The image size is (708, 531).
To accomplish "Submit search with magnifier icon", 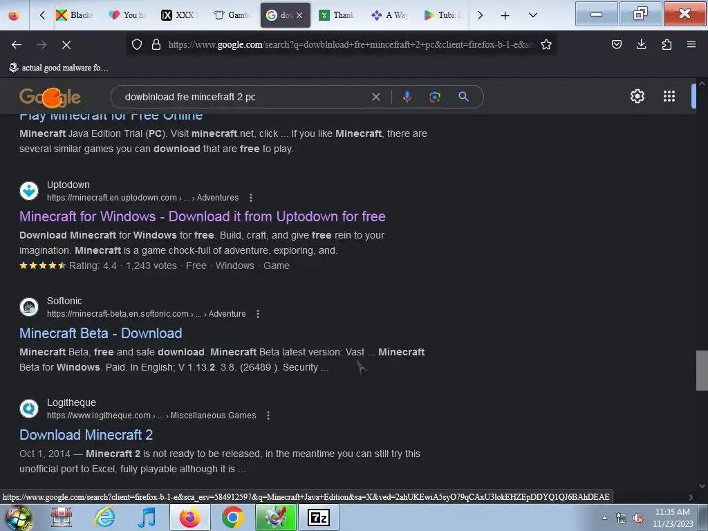I will [463, 96].
